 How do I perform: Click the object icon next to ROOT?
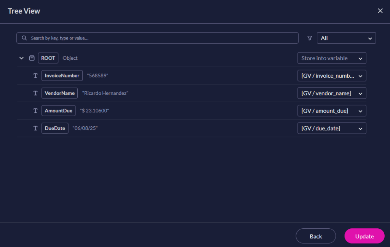tap(32, 58)
